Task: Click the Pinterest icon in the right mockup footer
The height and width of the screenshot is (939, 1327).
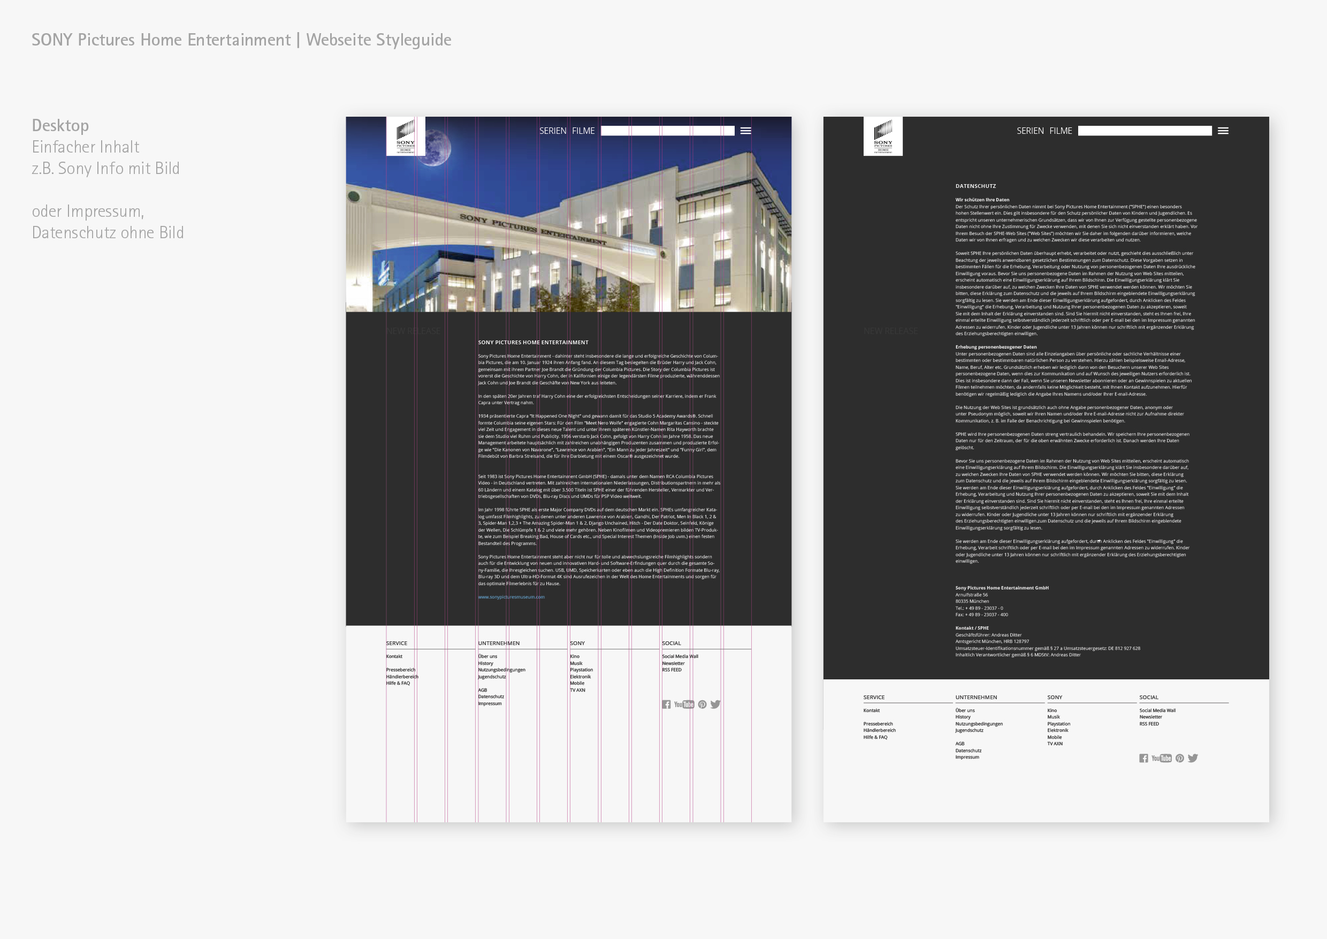Action: pyautogui.click(x=1180, y=758)
